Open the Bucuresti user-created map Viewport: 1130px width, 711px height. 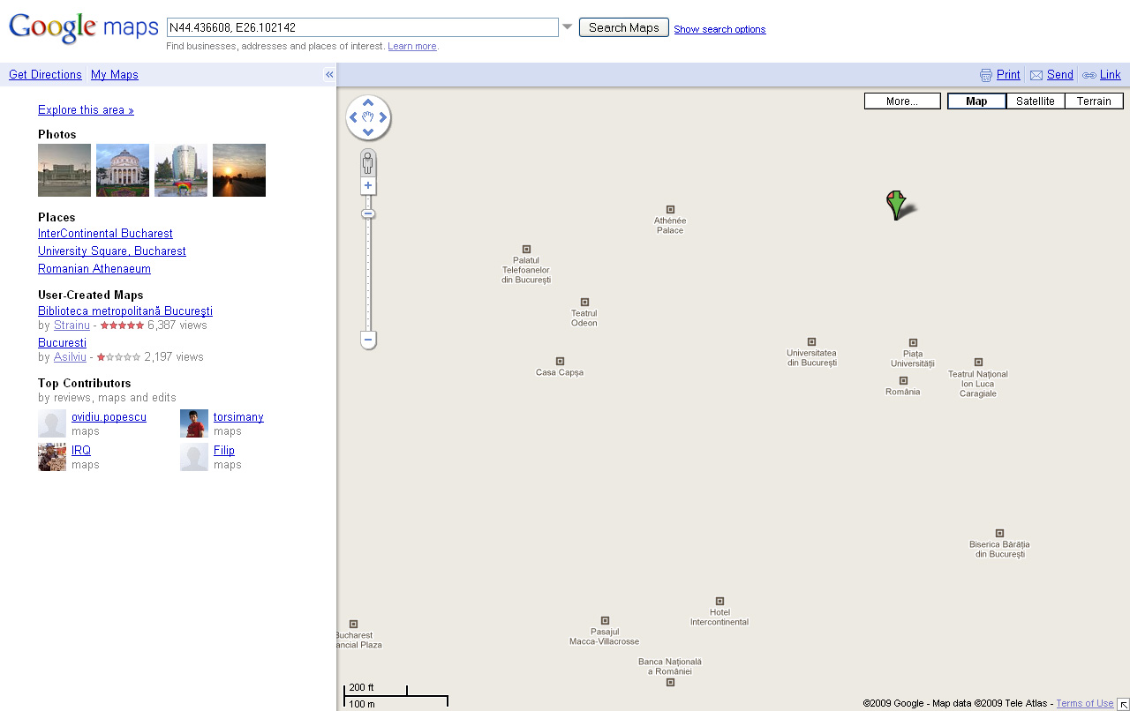click(62, 343)
